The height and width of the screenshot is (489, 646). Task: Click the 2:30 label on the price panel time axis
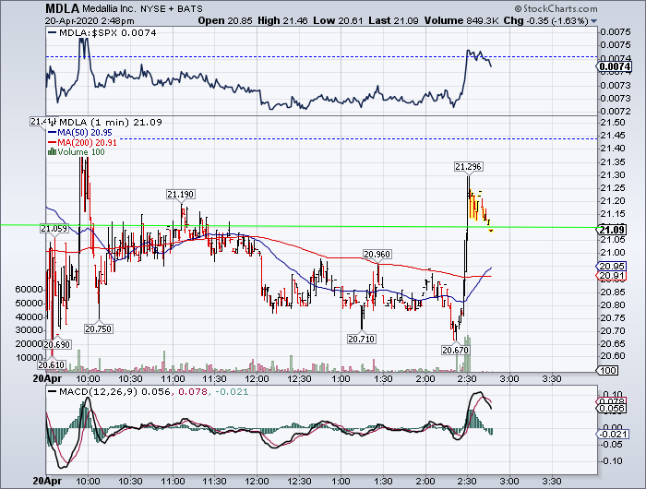coord(467,378)
